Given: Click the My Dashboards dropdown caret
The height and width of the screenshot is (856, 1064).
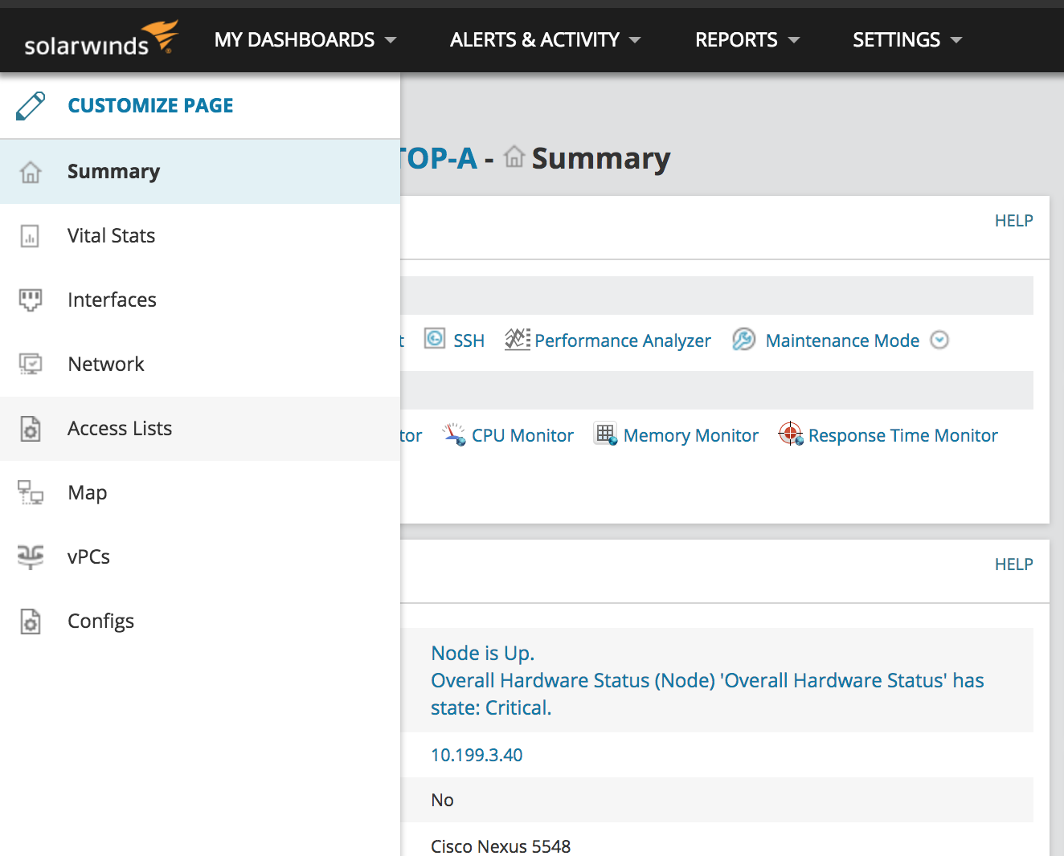Looking at the screenshot, I should click(391, 40).
